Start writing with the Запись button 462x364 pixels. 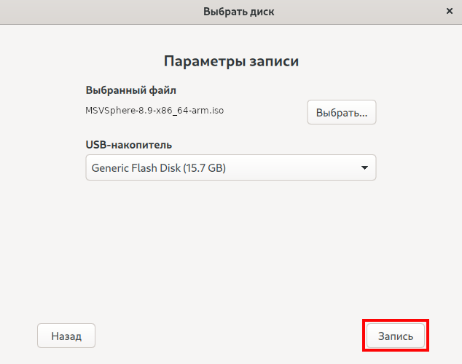(x=396, y=336)
